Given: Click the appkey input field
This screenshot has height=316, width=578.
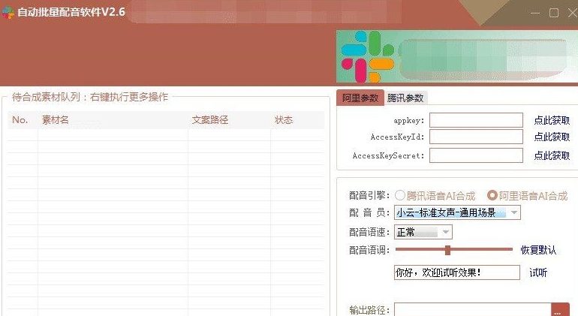Looking at the screenshot, I should coord(476,120).
